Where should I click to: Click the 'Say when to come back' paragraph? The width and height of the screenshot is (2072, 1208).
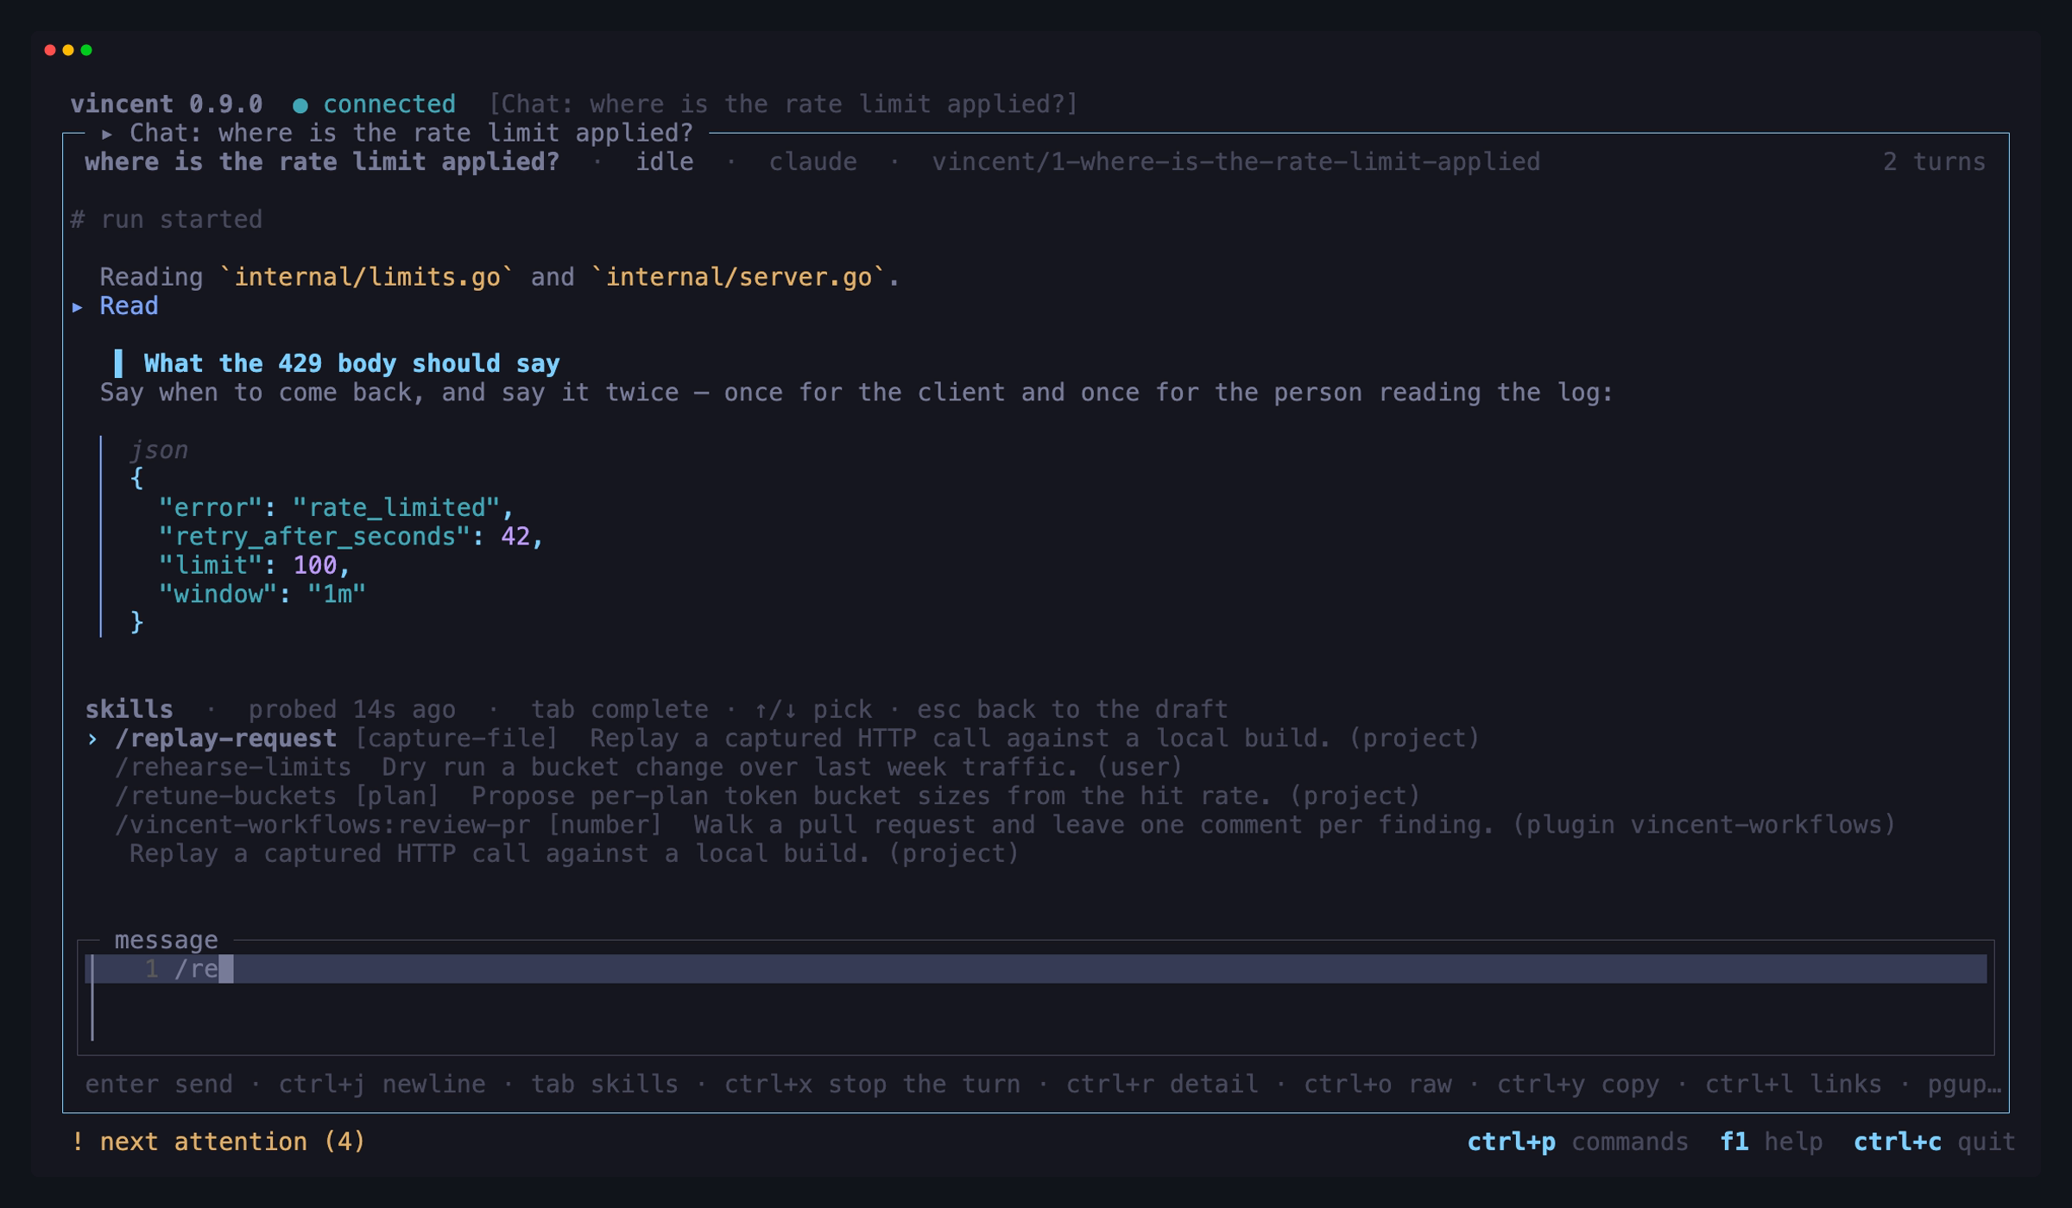coord(856,393)
